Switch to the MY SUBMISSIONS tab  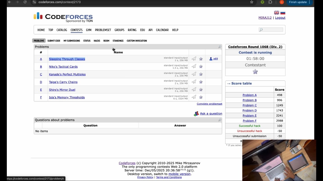tap(72, 41)
